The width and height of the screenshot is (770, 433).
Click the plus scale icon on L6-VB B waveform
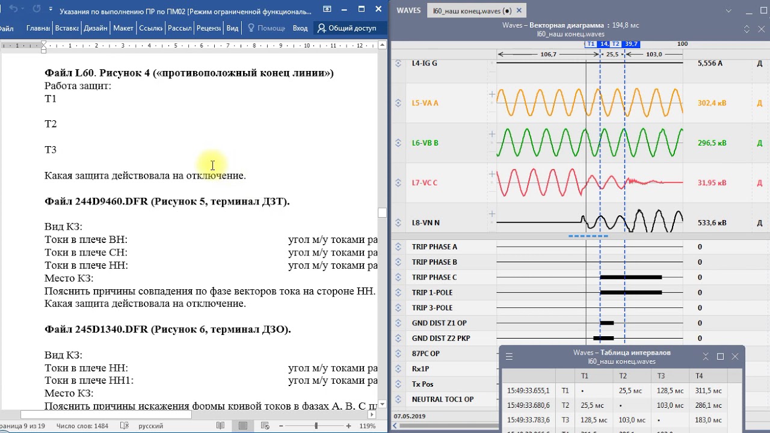point(492,134)
